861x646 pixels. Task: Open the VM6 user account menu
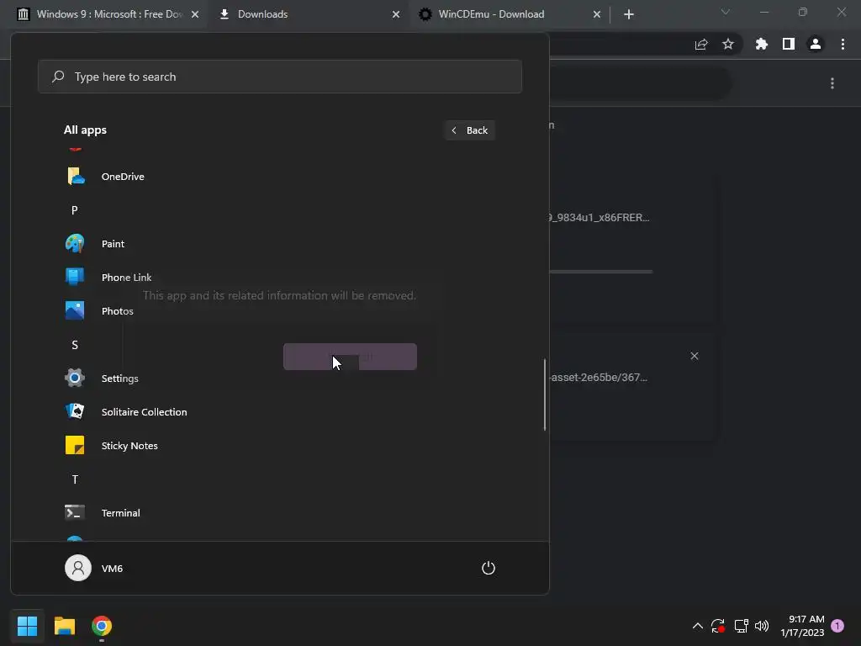pyautogui.click(x=94, y=568)
